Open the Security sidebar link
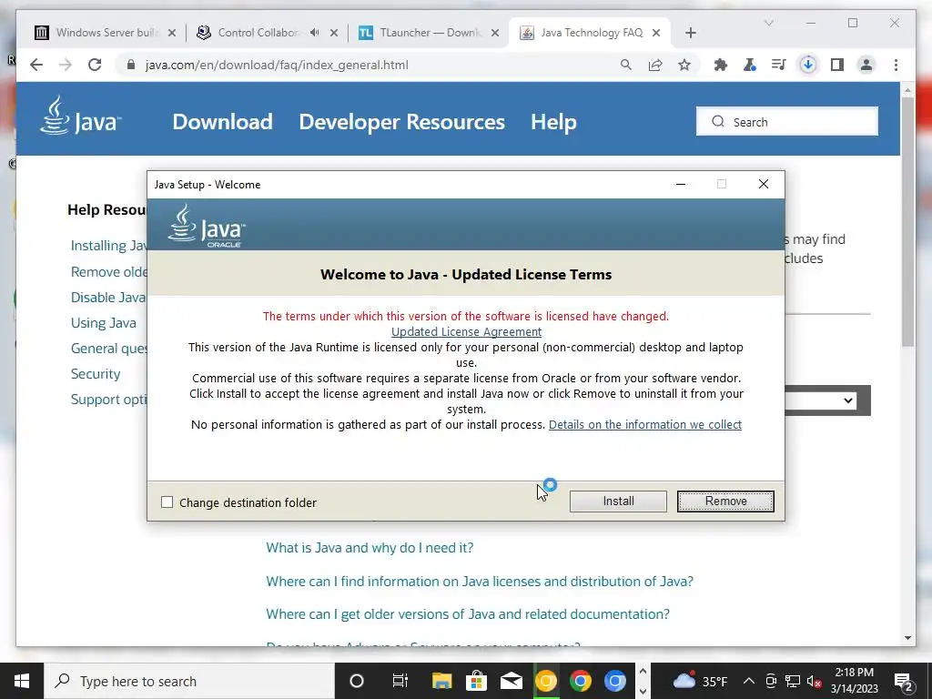Viewport: 932px width, 699px height. (95, 374)
